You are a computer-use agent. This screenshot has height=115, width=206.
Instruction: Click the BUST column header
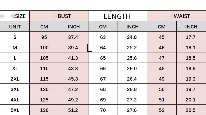pyautogui.click(x=64, y=16)
